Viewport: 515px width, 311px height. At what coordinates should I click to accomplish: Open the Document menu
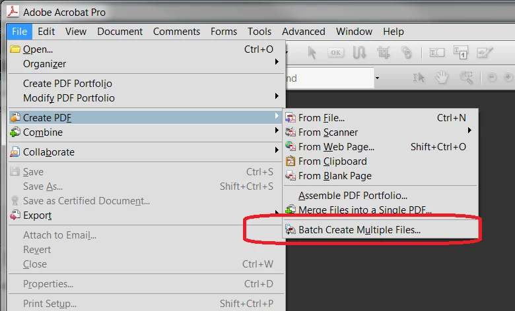(x=120, y=32)
